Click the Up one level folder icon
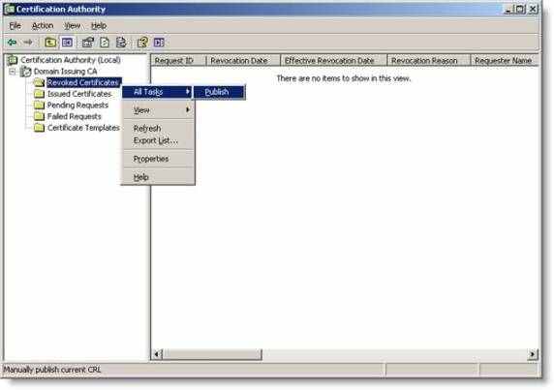Viewport: 554px width, 390px height. tap(49, 43)
